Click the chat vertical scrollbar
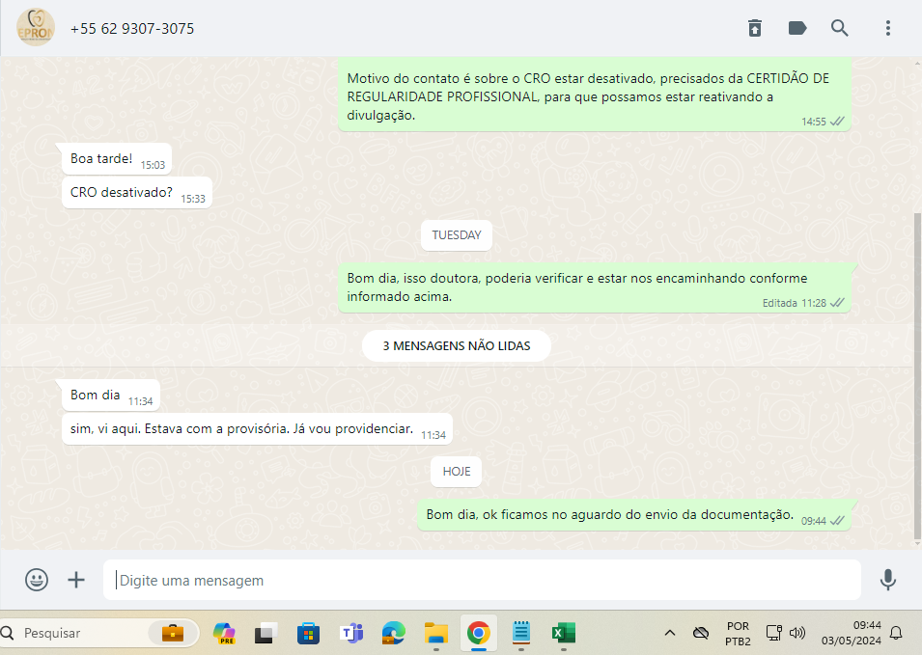This screenshot has height=655, width=922. (917, 376)
